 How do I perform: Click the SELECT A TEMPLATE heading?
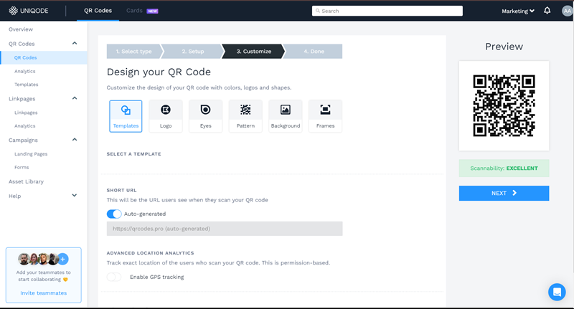coord(133,154)
